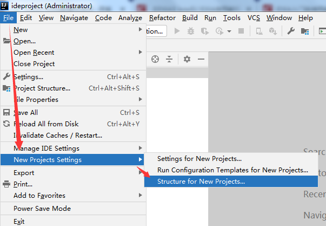This screenshot has width=326, height=226.
Task: Expand the Export submenu
Action: [73, 173]
